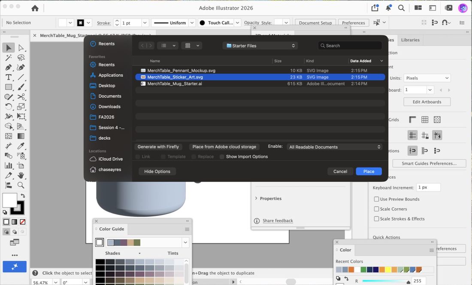Open stroke weight dropdown
Screen dimensions: 472x285
[145, 23]
